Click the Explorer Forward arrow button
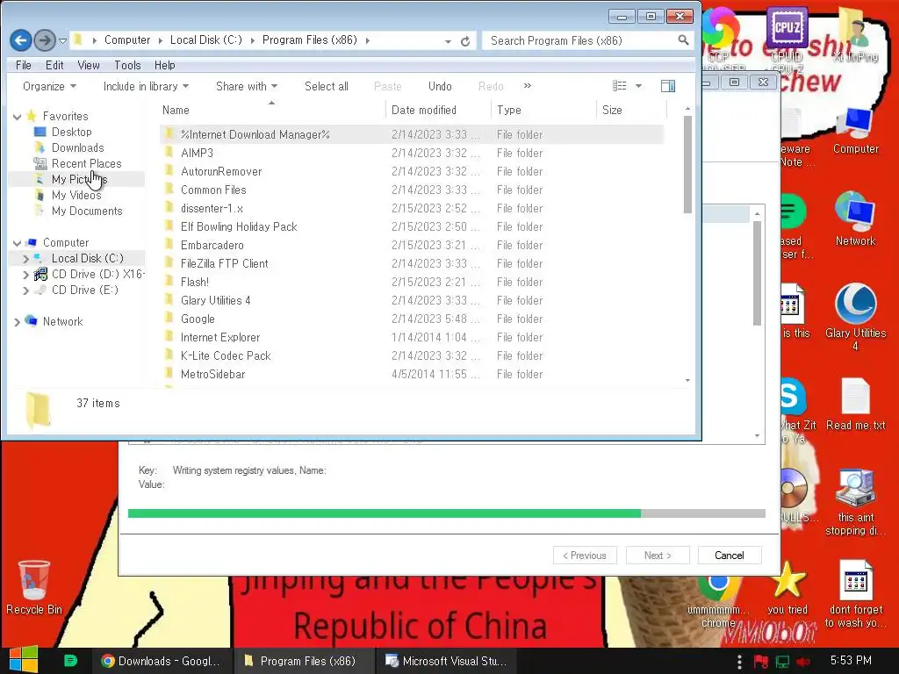 click(45, 40)
